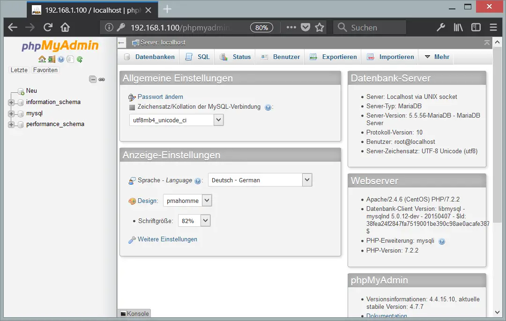The height and width of the screenshot is (321, 506).
Task: Click the documents icon beside sidebar help icon
Action: [x=70, y=59]
